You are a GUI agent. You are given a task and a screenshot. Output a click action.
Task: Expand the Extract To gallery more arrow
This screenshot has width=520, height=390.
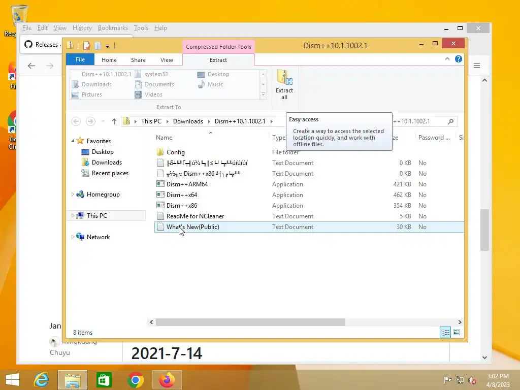click(264, 94)
